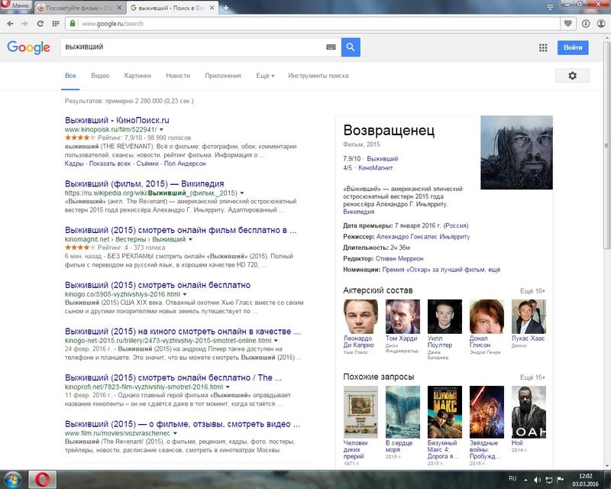Open the 'Выживший - КиноПоиск.ru' result

(x=117, y=120)
